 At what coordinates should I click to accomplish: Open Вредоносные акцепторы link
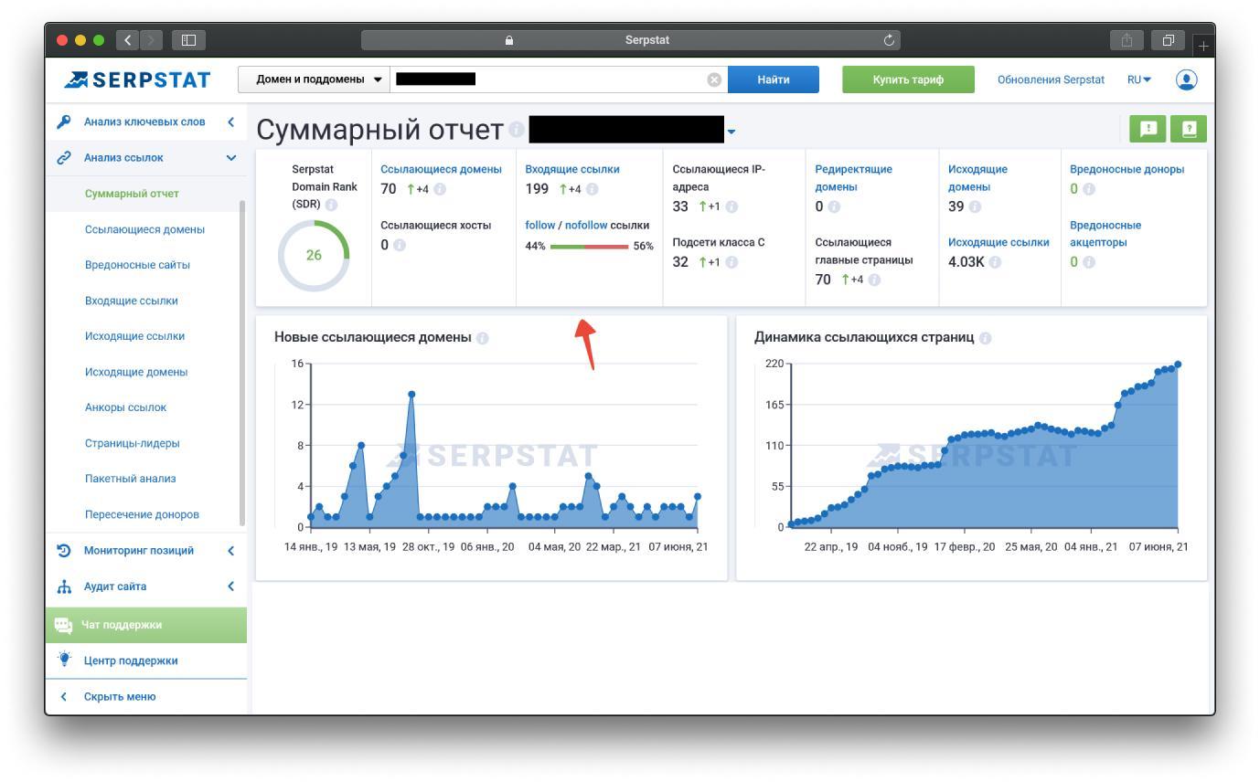[x=1105, y=234]
